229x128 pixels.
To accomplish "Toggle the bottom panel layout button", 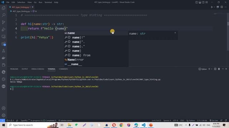I will point(200,2).
